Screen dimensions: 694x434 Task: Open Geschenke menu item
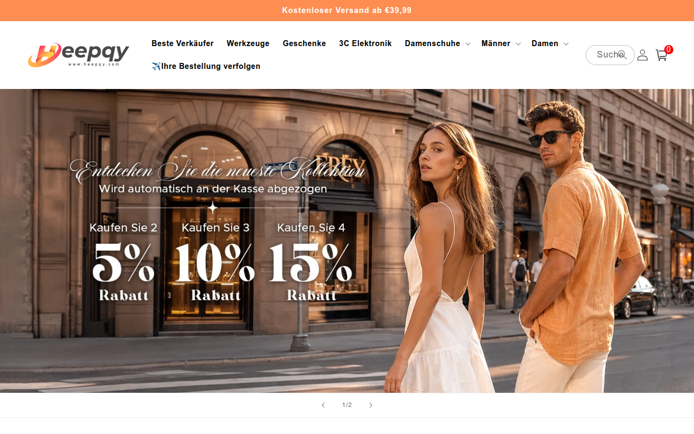pyautogui.click(x=304, y=43)
